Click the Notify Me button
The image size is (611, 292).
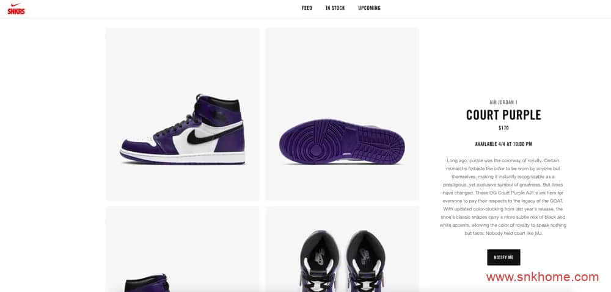(503, 257)
